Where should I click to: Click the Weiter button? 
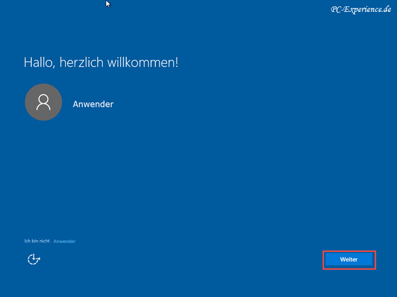(349, 260)
